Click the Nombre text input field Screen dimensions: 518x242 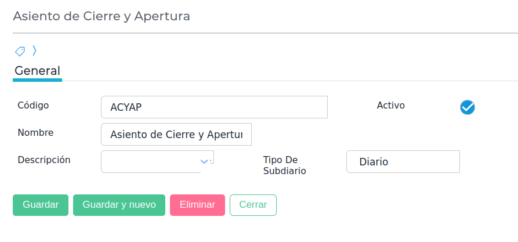176,134
